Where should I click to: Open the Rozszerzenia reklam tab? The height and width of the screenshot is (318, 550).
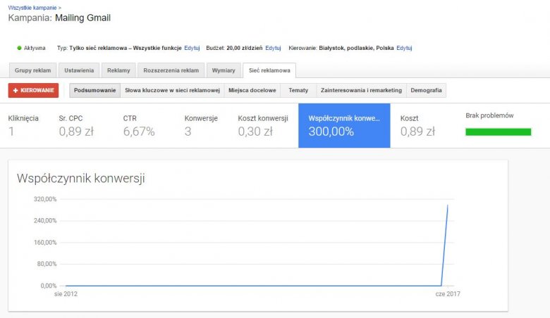point(171,70)
